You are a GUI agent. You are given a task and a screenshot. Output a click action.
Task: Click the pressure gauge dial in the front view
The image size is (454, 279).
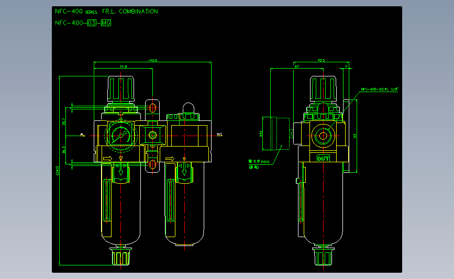(x=121, y=136)
